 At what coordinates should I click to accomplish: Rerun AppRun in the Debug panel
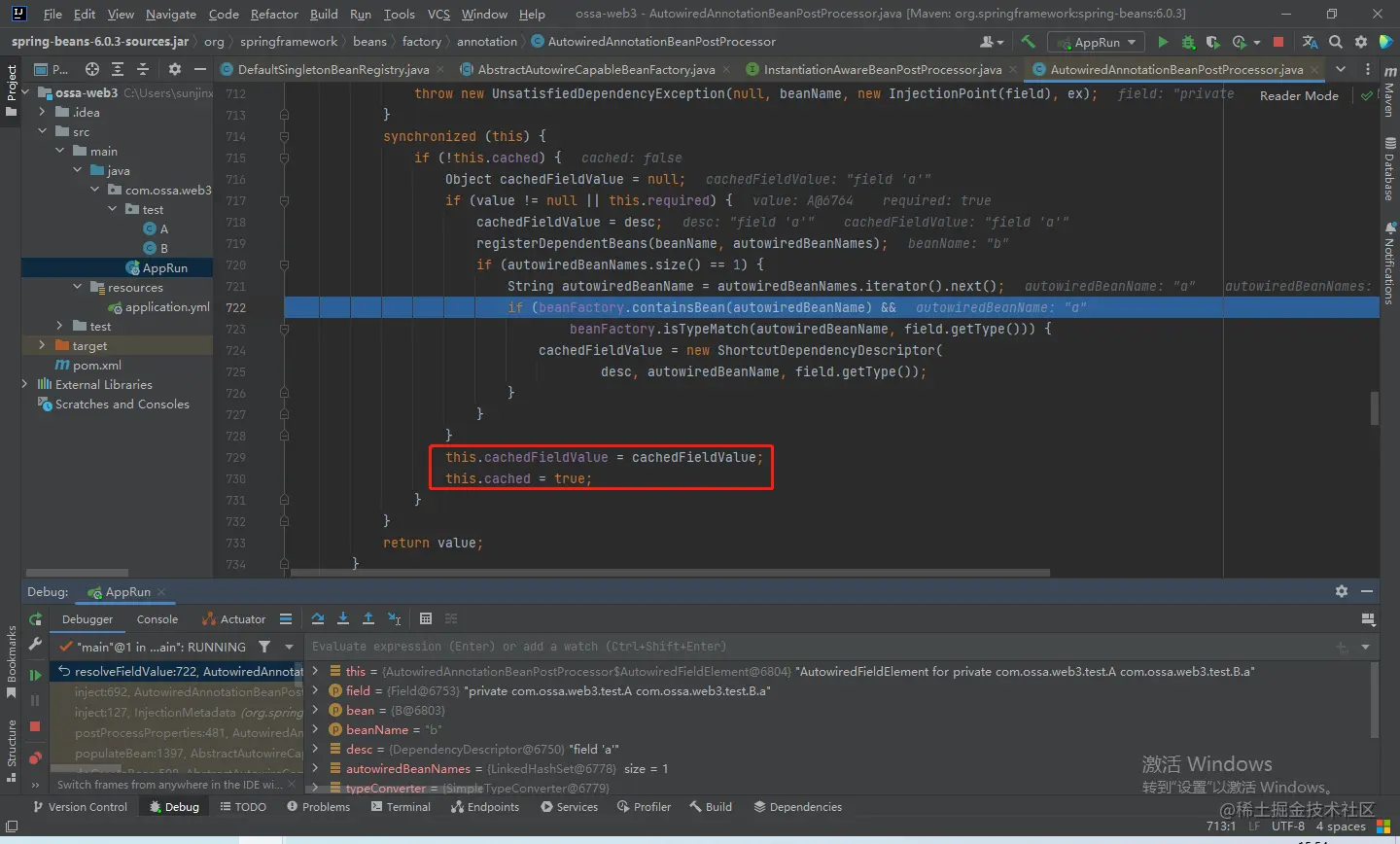(x=35, y=619)
